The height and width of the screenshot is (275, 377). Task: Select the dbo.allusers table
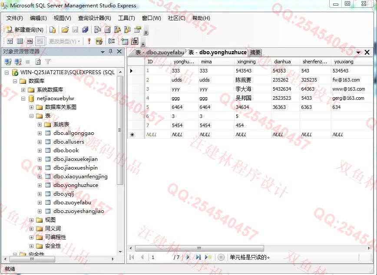[69, 142]
